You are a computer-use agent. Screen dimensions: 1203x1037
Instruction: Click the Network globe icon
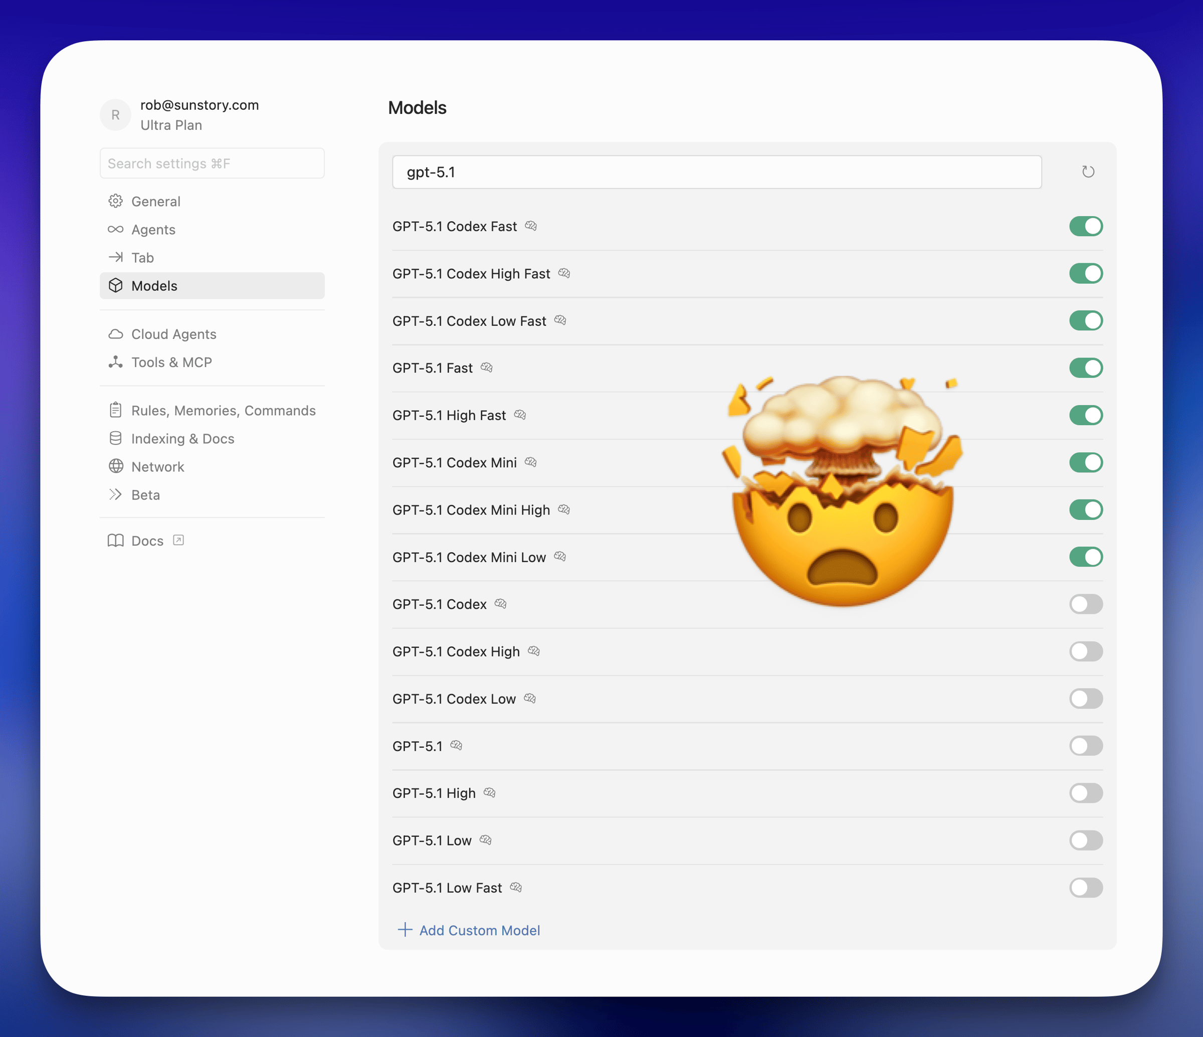pos(116,466)
